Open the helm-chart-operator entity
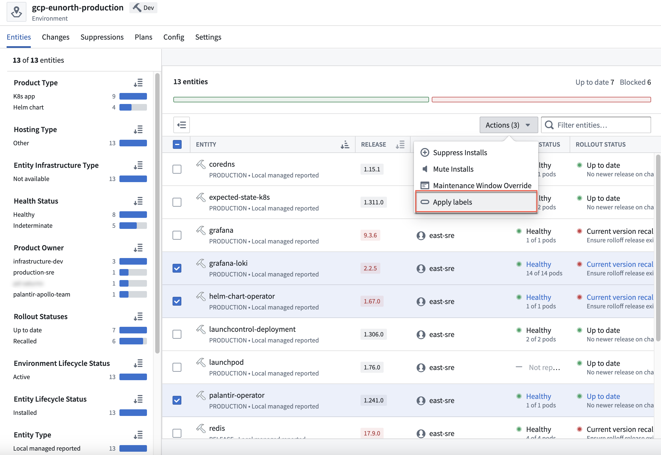 (x=242, y=296)
